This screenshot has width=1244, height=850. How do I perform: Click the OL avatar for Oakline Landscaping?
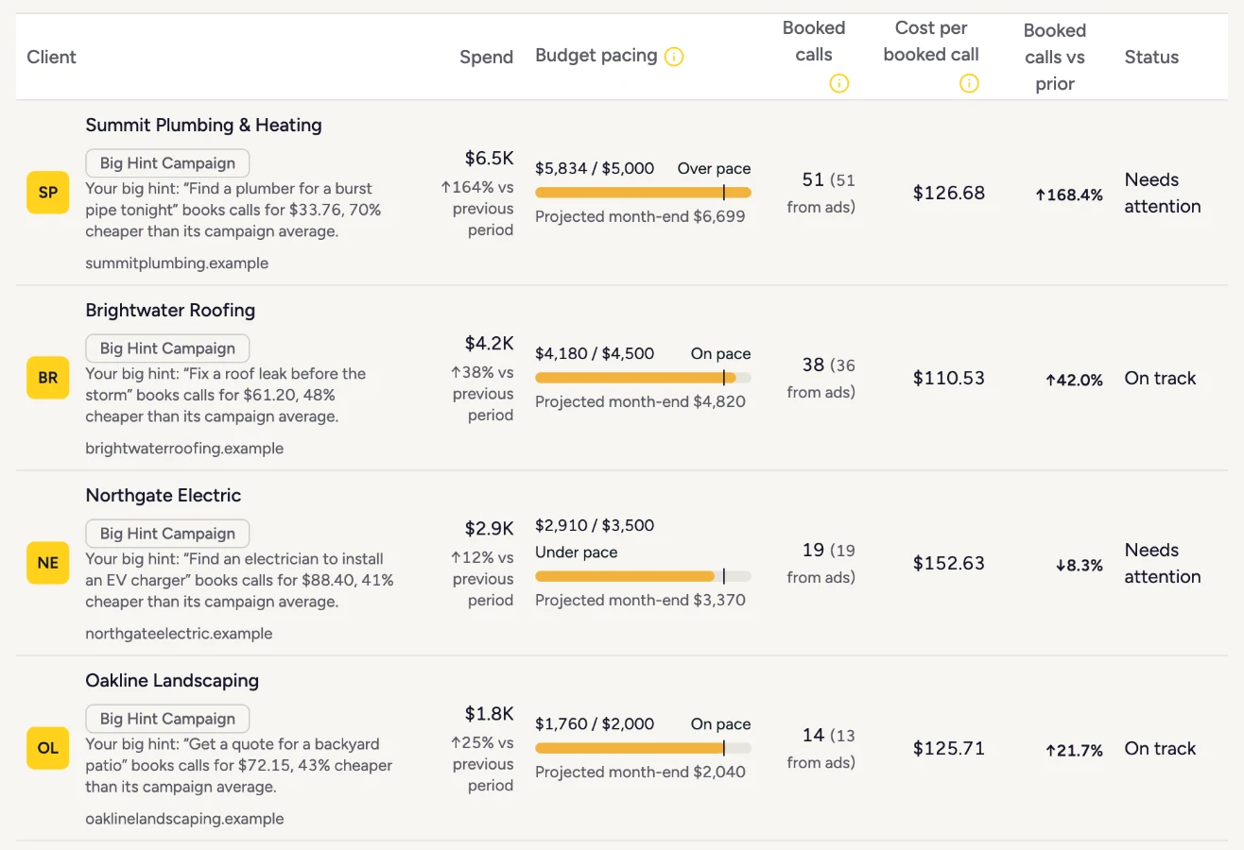coord(48,748)
